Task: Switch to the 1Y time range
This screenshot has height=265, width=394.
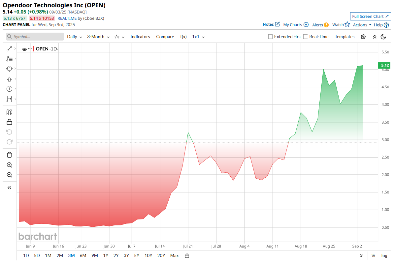Action: tap(106, 255)
